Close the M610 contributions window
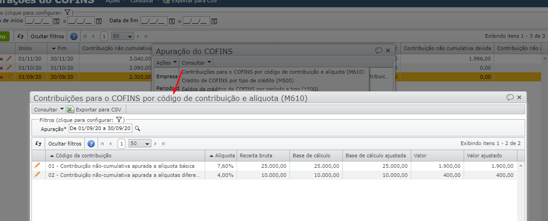 tap(520, 97)
